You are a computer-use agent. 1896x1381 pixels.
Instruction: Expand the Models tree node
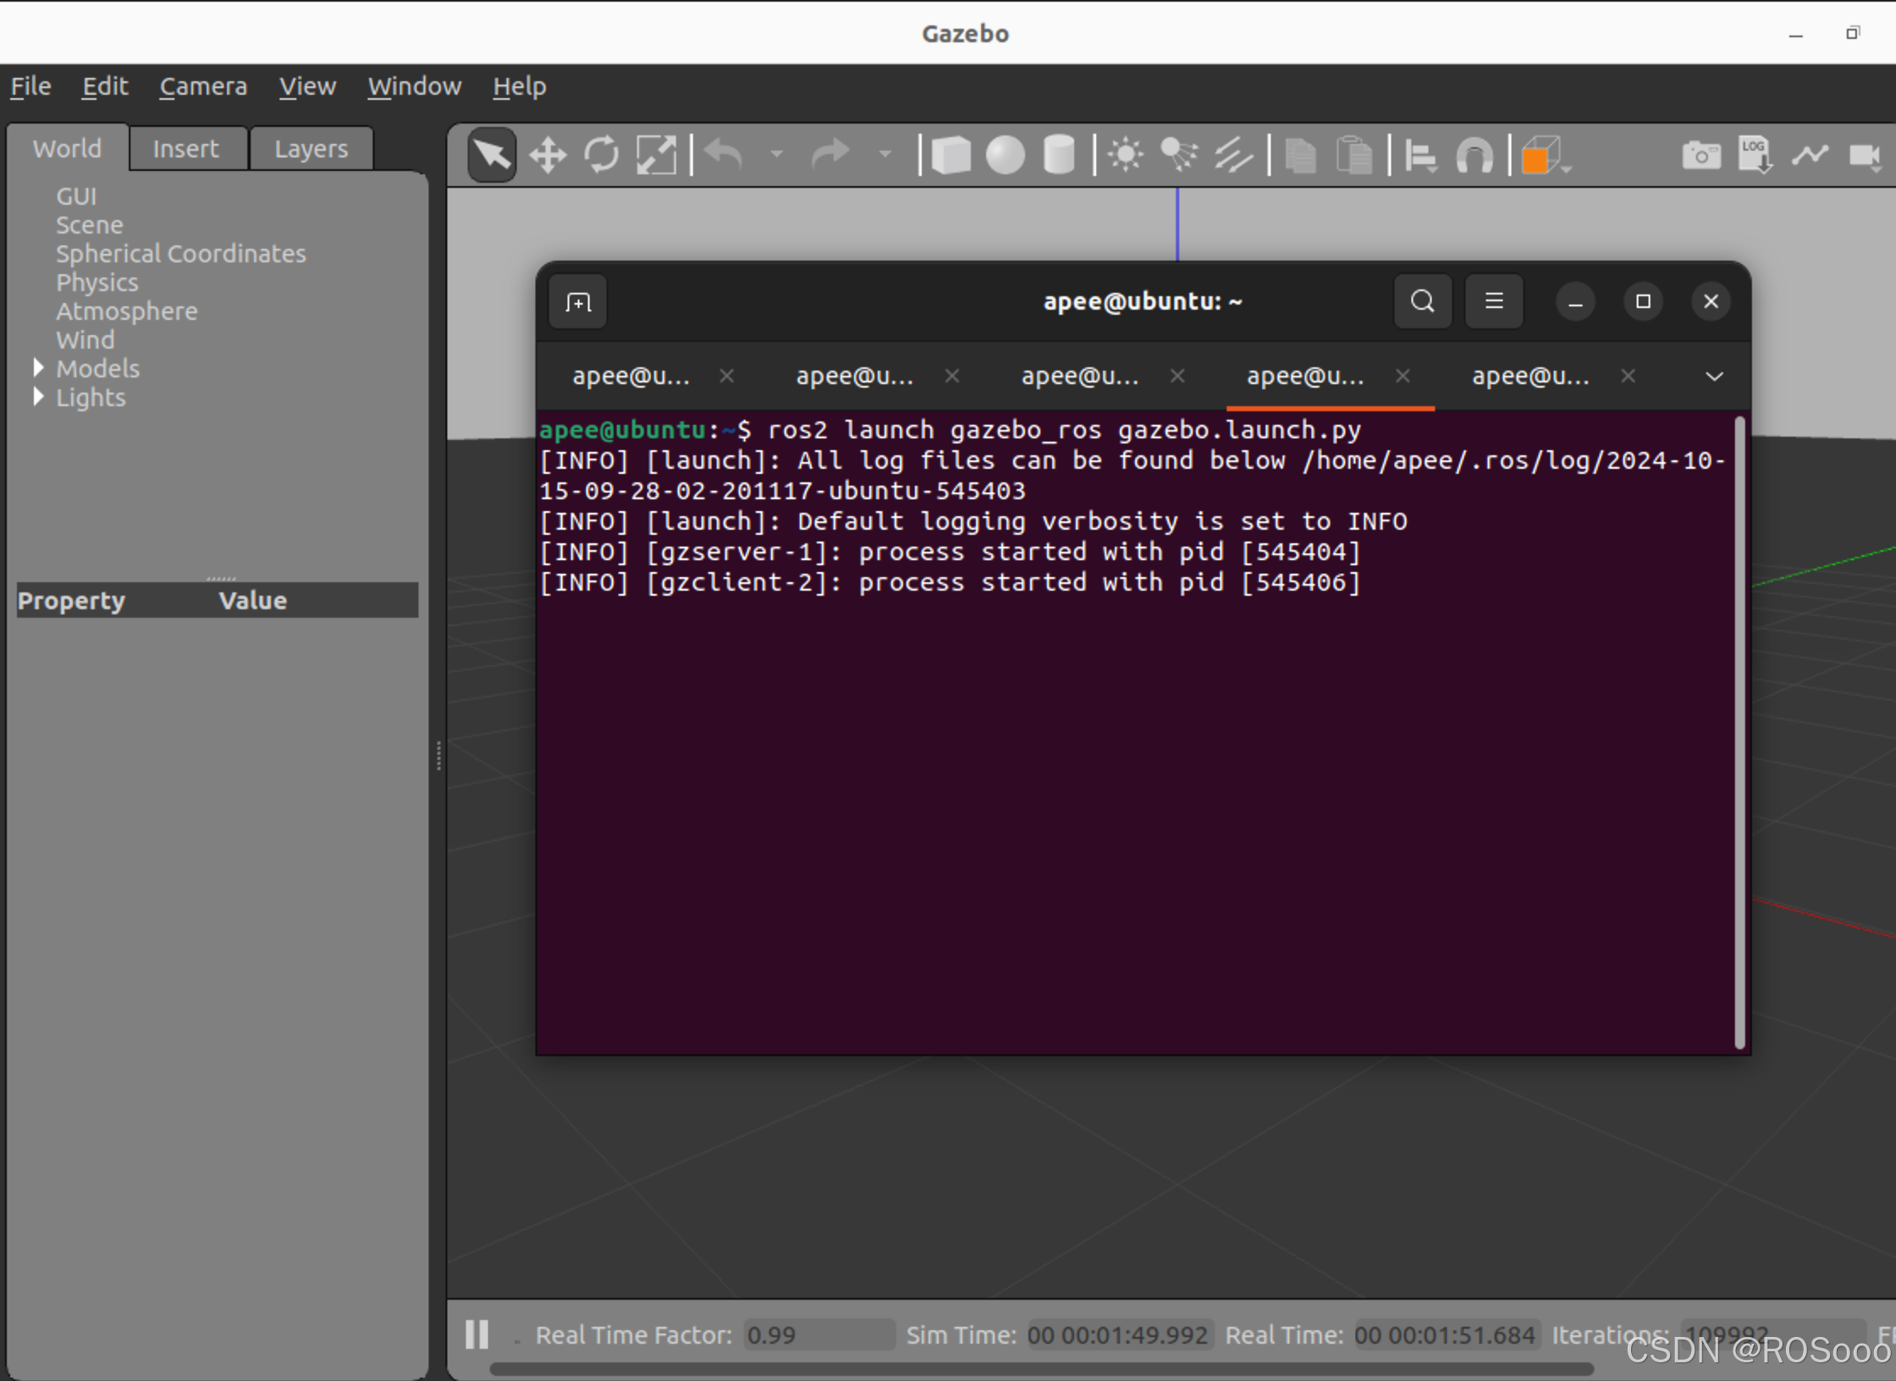click(38, 367)
